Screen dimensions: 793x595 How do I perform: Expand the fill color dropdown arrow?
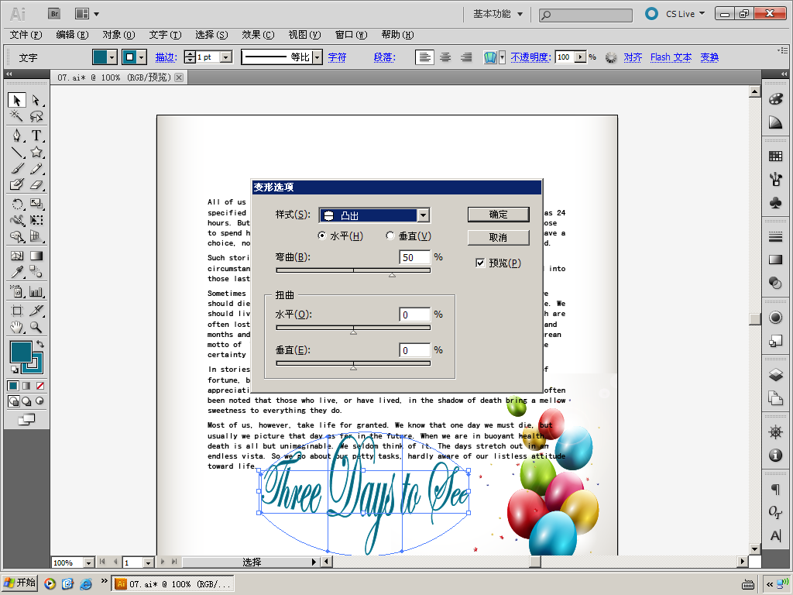tap(112, 57)
